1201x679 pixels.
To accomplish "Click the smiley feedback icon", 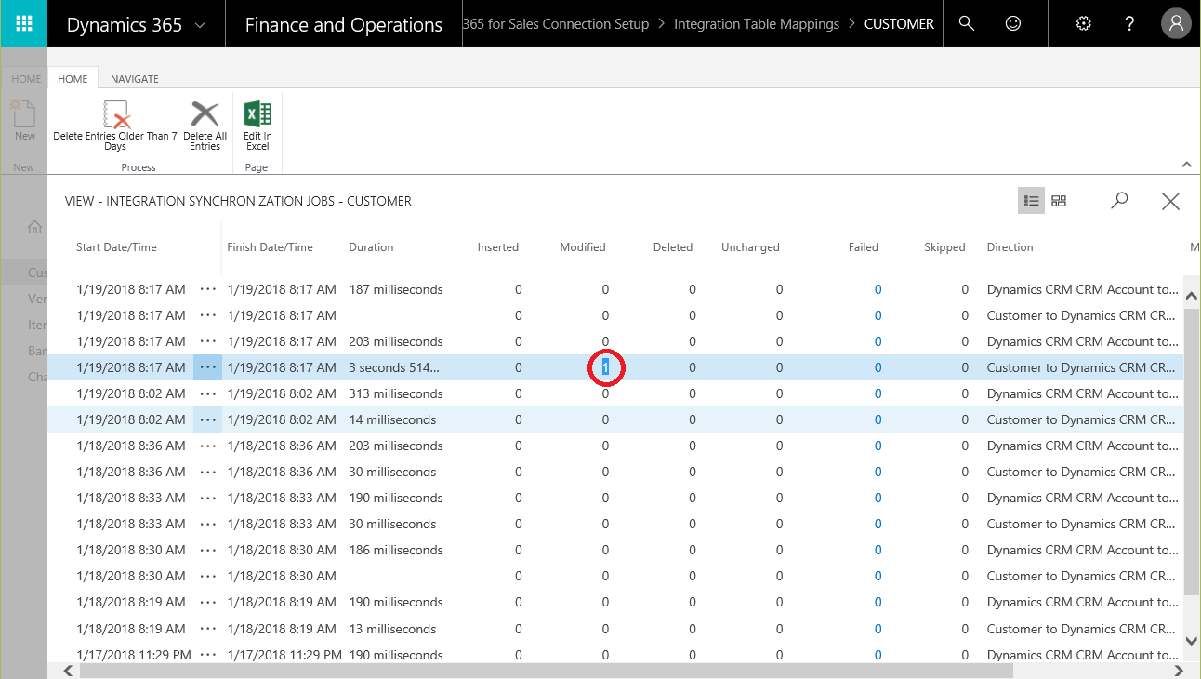I will [1013, 23].
